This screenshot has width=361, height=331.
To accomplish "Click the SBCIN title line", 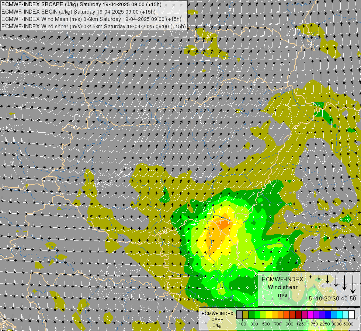I will 79,12.
